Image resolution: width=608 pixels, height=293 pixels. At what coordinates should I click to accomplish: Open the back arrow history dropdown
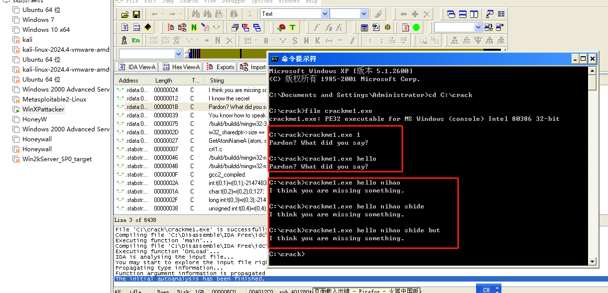pos(162,14)
